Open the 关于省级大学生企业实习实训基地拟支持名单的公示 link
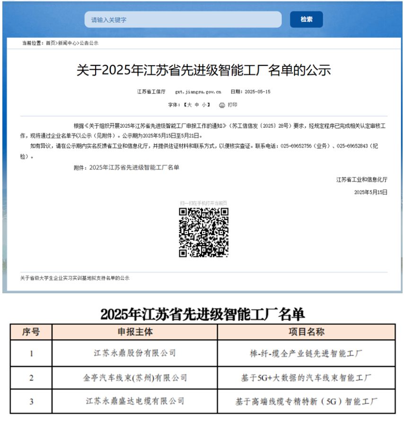The height and width of the screenshot is (421, 404). [x=75, y=278]
